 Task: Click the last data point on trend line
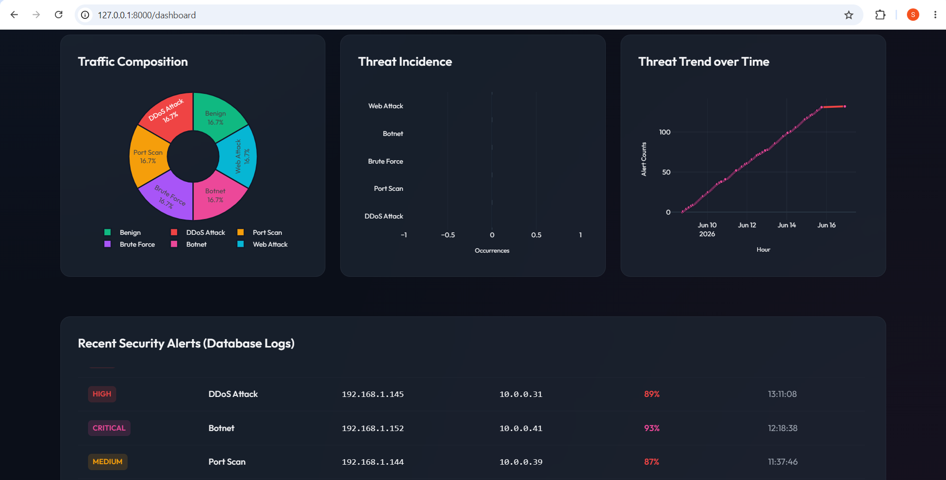pos(845,106)
